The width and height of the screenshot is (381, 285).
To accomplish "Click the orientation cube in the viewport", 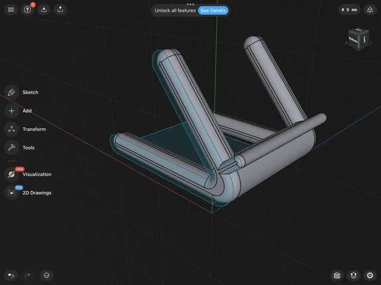I will 358,39.
